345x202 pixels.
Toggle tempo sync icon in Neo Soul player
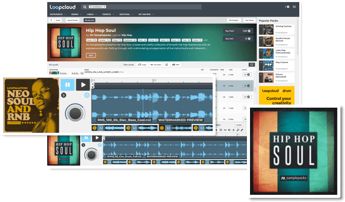pyautogui.click(x=87, y=95)
